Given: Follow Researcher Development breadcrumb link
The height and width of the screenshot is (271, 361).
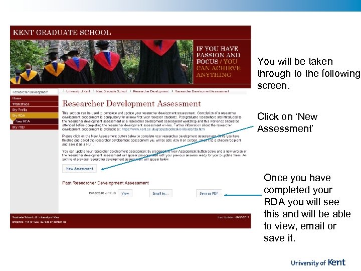Looking at the screenshot, I should (x=151, y=91).
